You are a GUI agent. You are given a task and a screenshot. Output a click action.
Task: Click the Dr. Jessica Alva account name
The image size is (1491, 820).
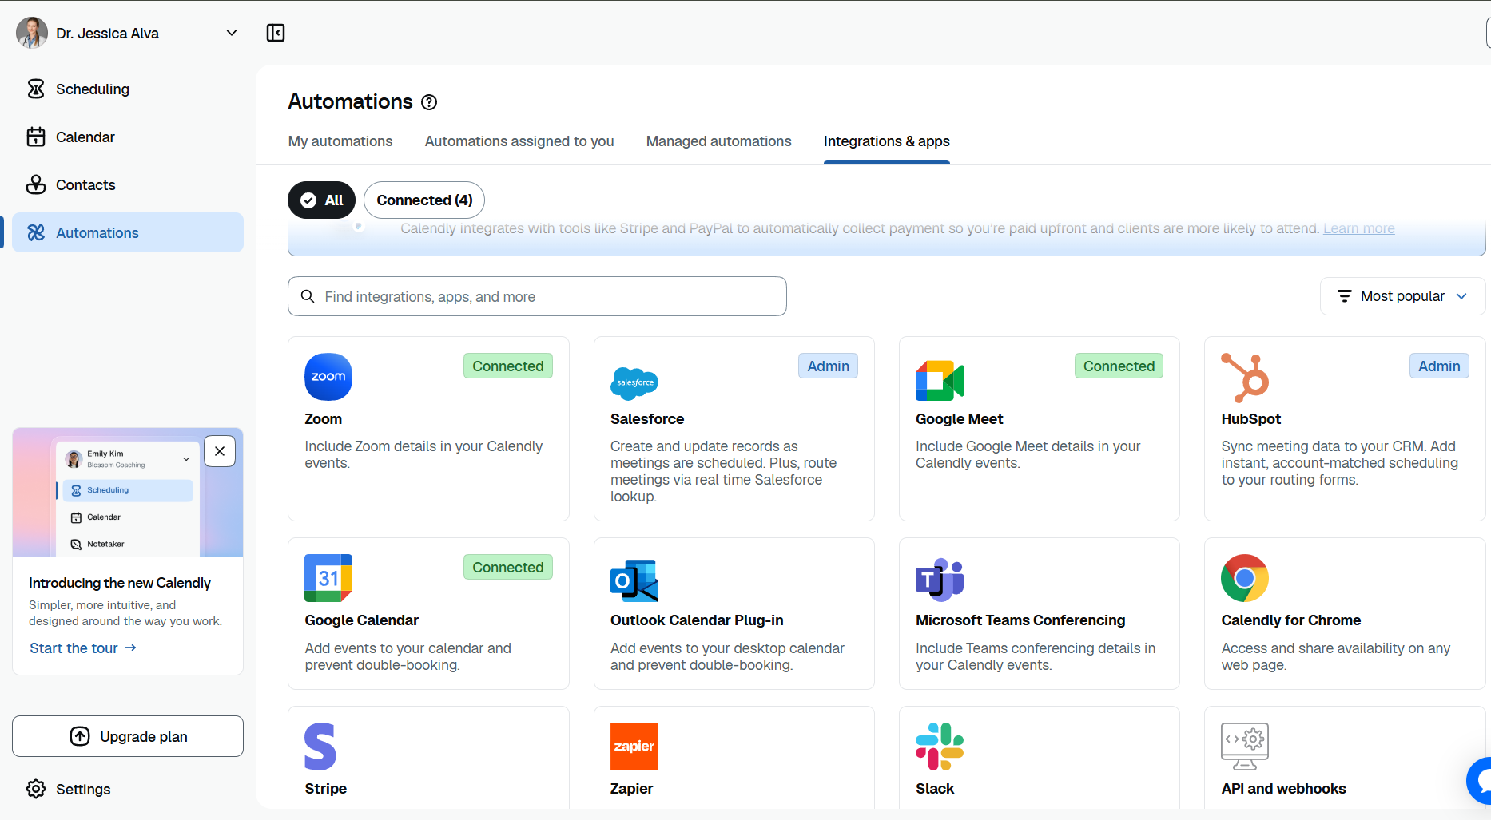(108, 33)
